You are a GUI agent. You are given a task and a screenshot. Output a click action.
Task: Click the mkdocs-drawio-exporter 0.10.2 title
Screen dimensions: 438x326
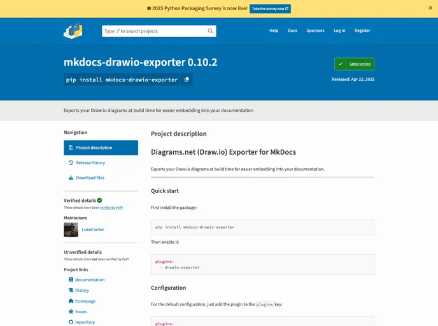140,62
